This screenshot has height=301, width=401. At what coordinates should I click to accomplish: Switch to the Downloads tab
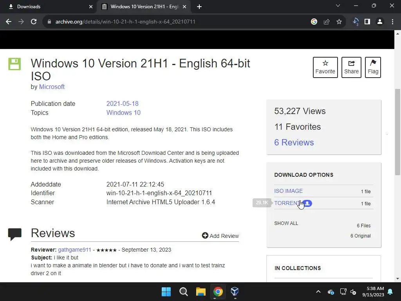[x=48, y=7]
